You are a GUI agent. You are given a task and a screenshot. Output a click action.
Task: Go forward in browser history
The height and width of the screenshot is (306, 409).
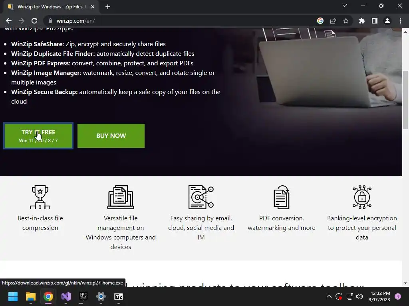click(x=22, y=21)
